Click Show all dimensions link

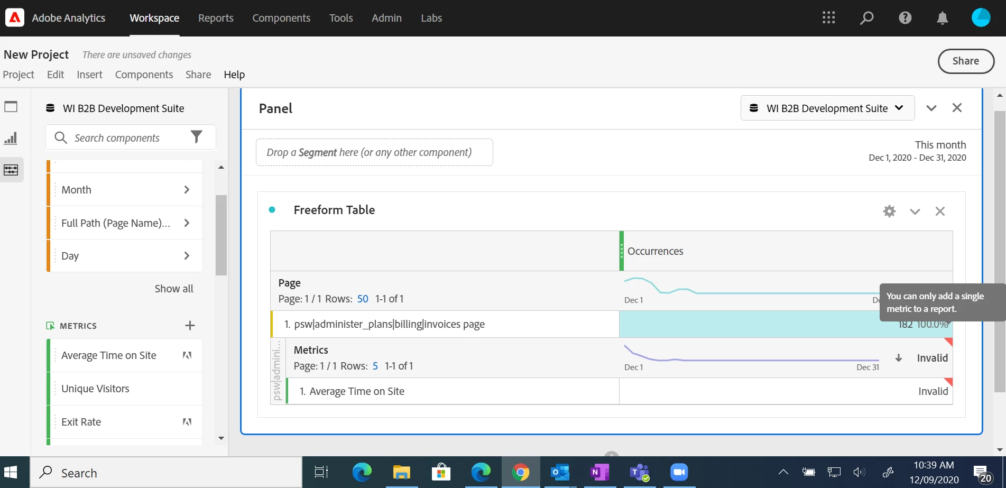coord(174,289)
